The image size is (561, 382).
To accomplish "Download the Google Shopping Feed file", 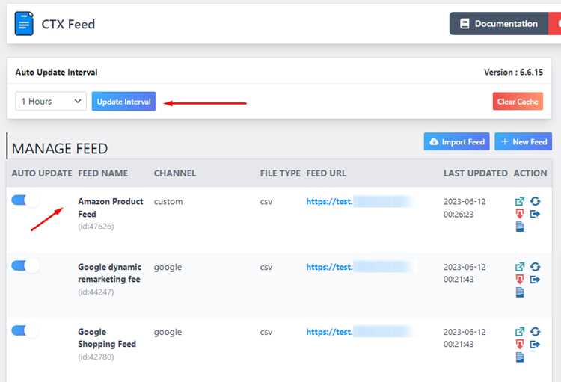I will click(x=520, y=345).
